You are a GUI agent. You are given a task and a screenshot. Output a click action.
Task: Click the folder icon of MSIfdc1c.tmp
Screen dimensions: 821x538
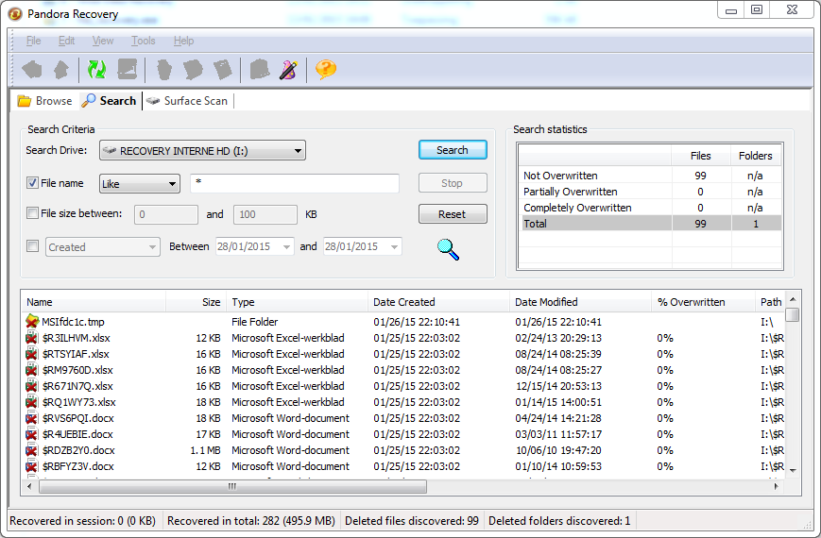(x=32, y=321)
